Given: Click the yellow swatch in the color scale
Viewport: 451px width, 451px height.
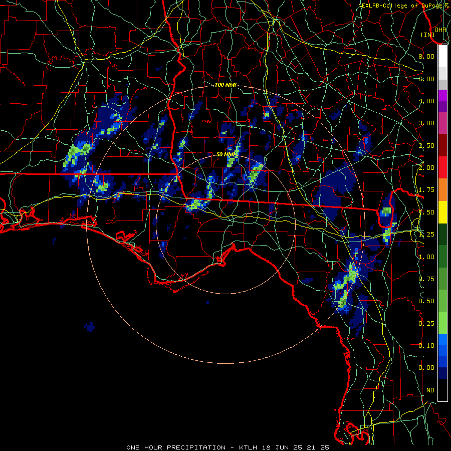Looking at the screenshot, I should 442,212.
